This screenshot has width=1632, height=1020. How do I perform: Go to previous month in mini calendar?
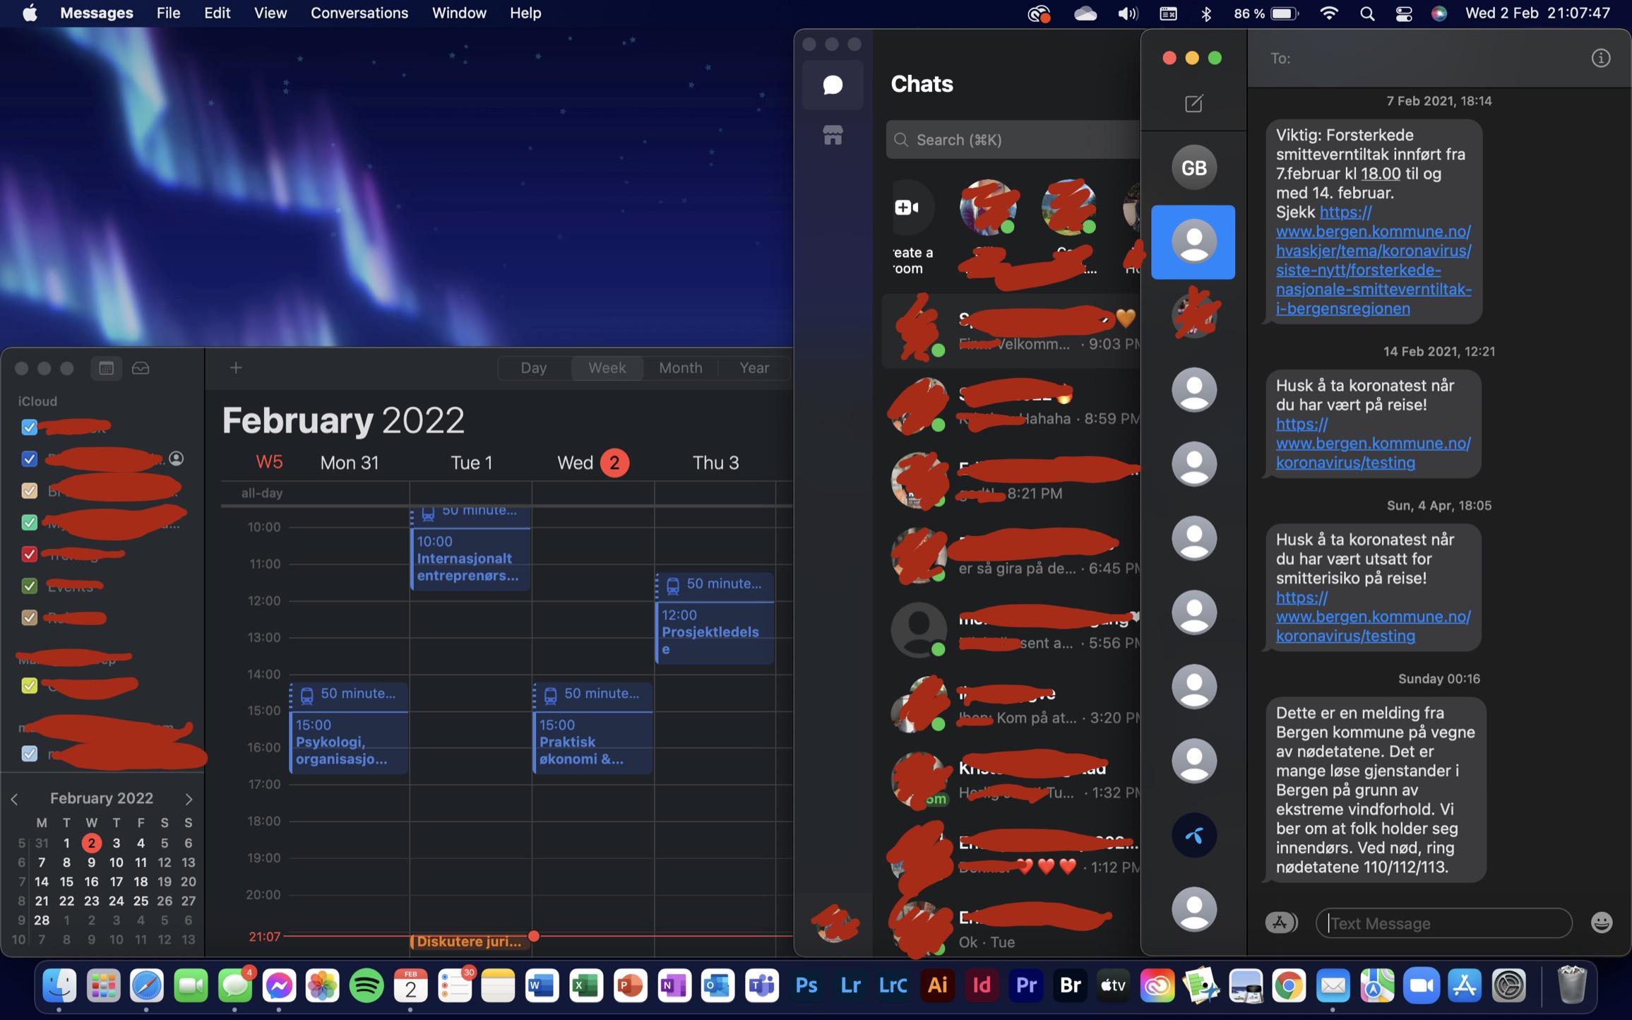click(14, 799)
